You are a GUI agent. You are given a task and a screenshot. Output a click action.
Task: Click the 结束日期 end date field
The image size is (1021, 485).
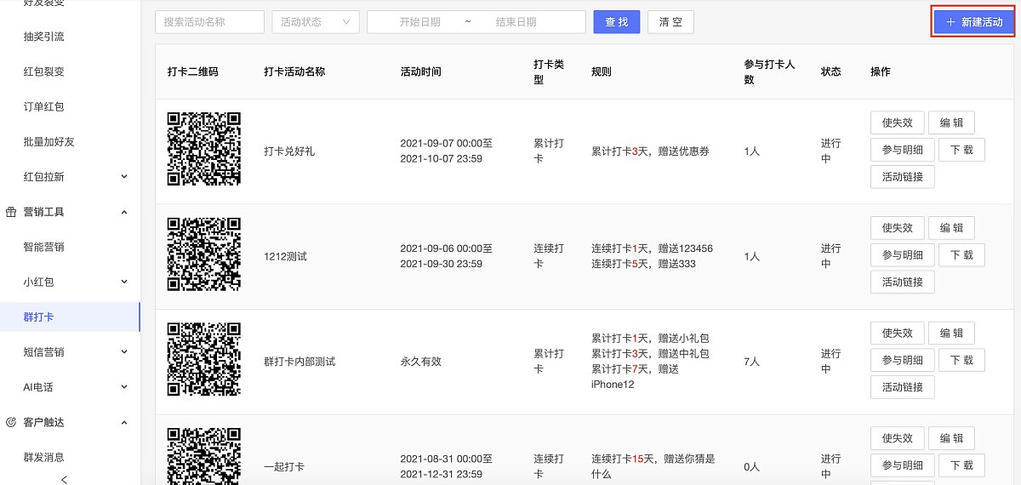516,22
